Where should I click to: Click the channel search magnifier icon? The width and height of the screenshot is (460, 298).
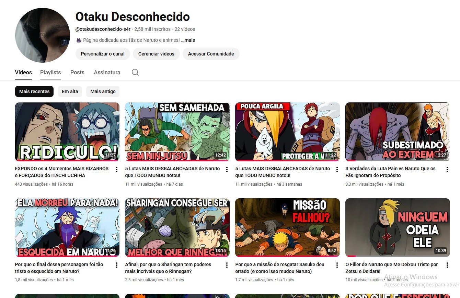point(135,72)
